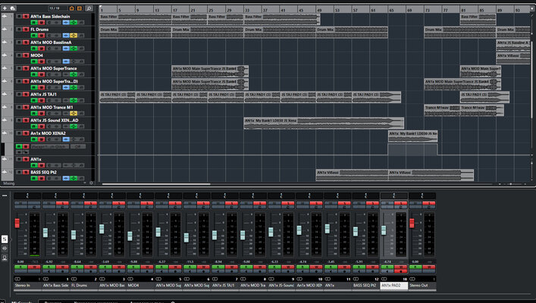Open the Off dropdown on the automation lane
Viewport: 536px width, 303px height.
(x=78, y=146)
